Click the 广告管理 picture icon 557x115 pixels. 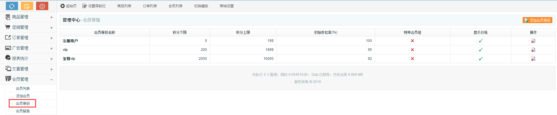tap(8, 48)
